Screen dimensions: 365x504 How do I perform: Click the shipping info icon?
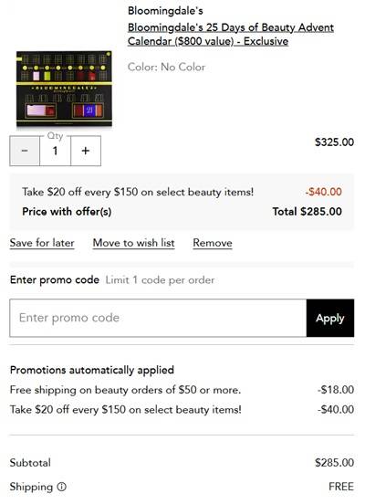[62, 487]
